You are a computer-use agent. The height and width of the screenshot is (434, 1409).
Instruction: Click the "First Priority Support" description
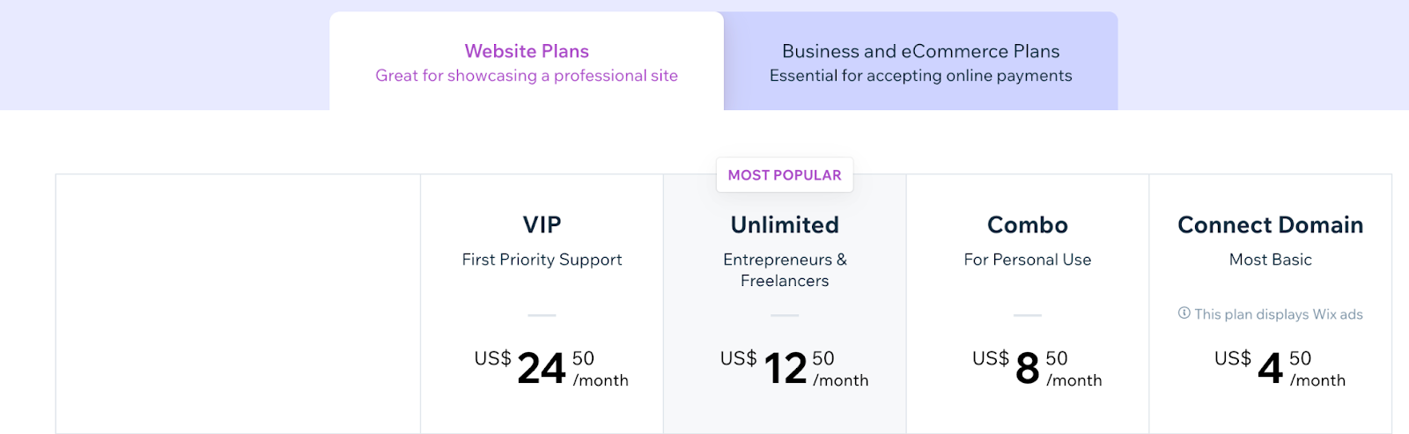(542, 260)
